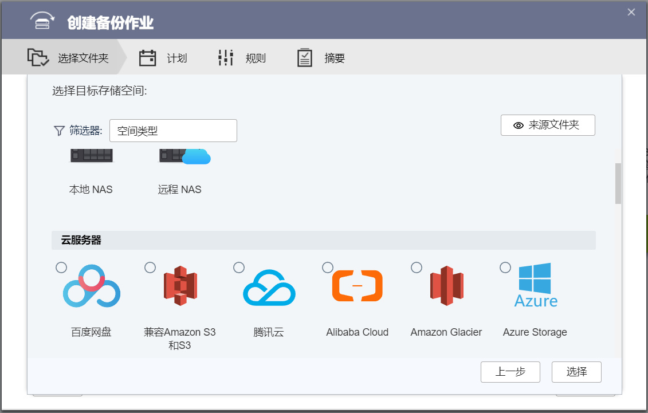648x413 pixels.
Task: Click the Baidu Netdisk logo
Action: tap(91, 286)
